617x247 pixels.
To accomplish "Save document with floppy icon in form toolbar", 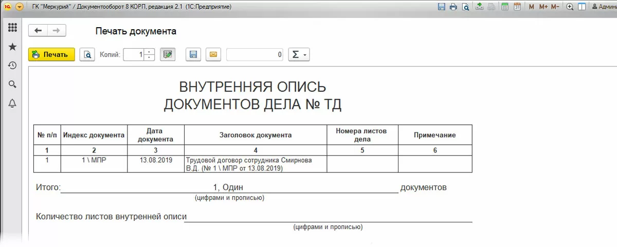I will [x=193, y=54].
